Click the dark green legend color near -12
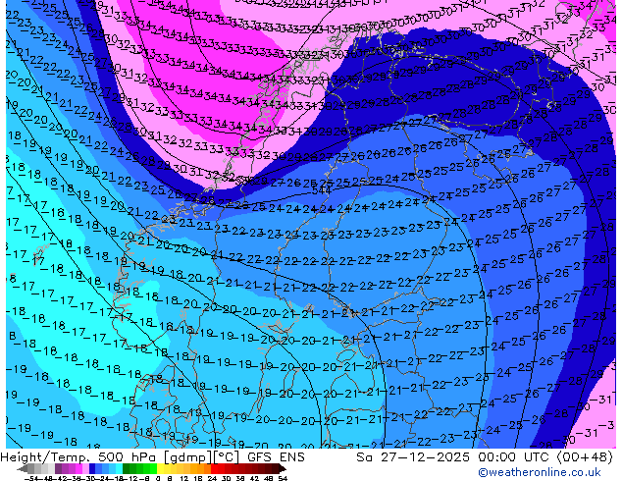The width and height of the screenshot is (622, 481). (127, 468)
